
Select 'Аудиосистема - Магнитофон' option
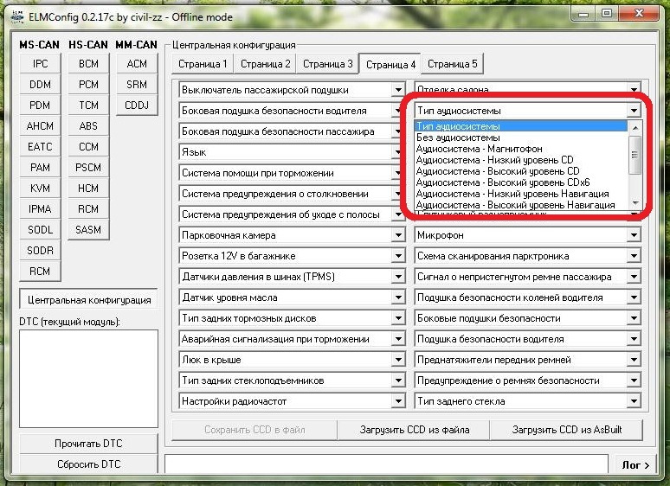point(479,149)
